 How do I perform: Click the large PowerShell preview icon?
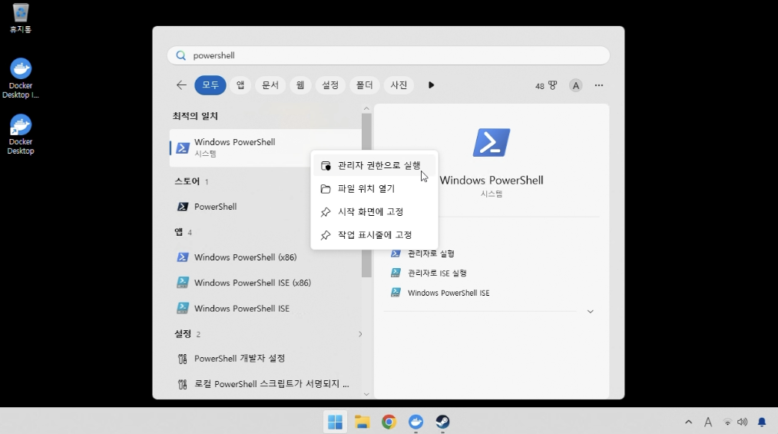[492, 143]
